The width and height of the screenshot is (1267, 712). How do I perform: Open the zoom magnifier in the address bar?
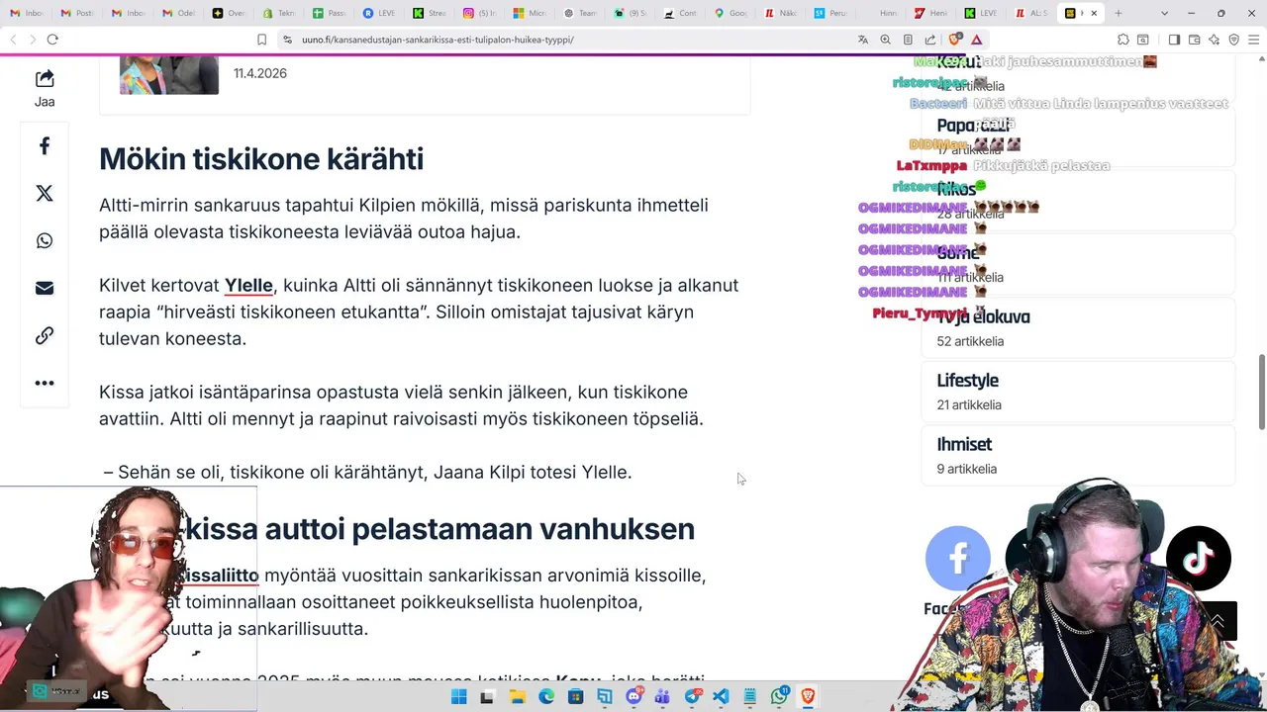pos(885,40)
